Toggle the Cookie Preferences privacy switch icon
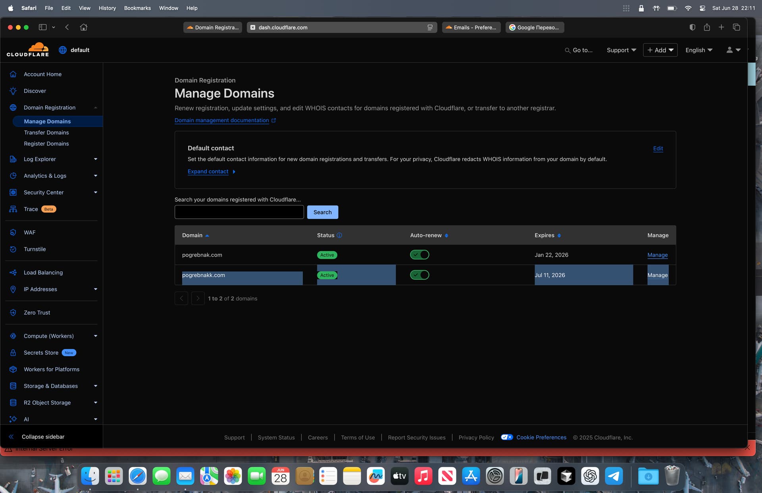 pos(507,437)
